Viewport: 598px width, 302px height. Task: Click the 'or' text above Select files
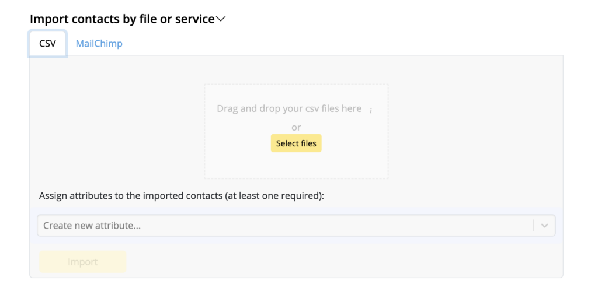coord(296,127)
